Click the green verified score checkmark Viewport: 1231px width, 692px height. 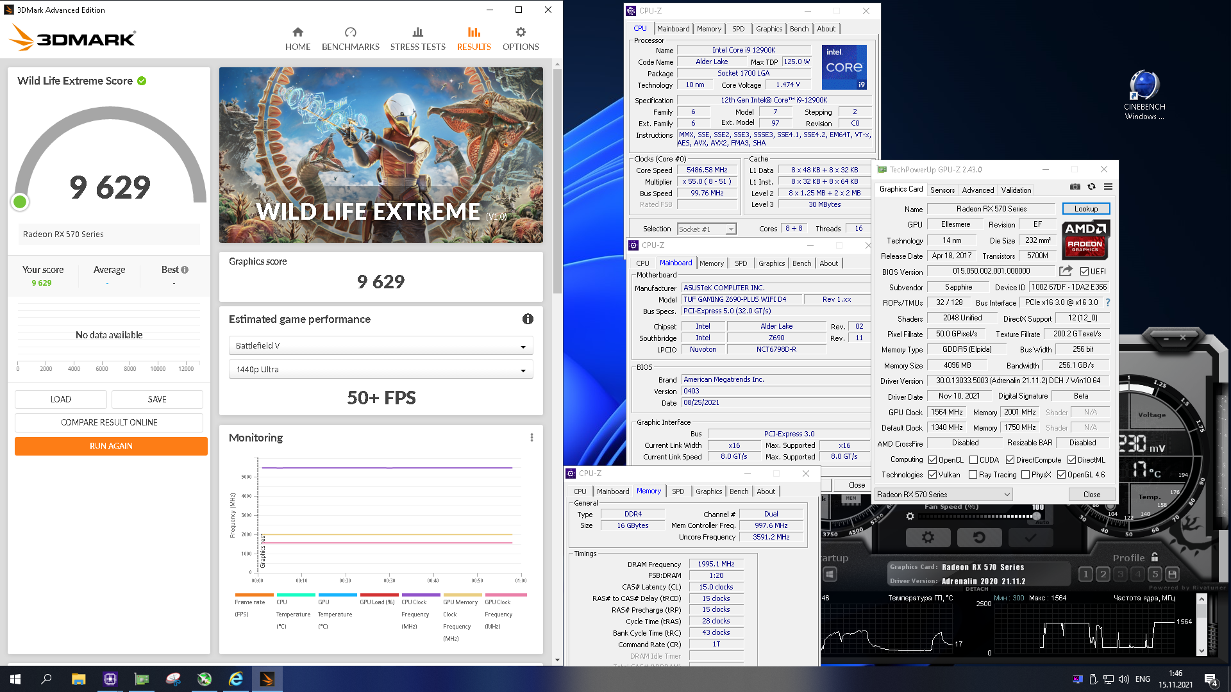pyautogui.click(x=142, y=81)
